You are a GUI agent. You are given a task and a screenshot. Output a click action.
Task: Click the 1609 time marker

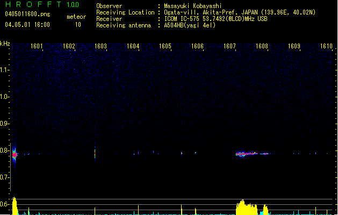294,46
